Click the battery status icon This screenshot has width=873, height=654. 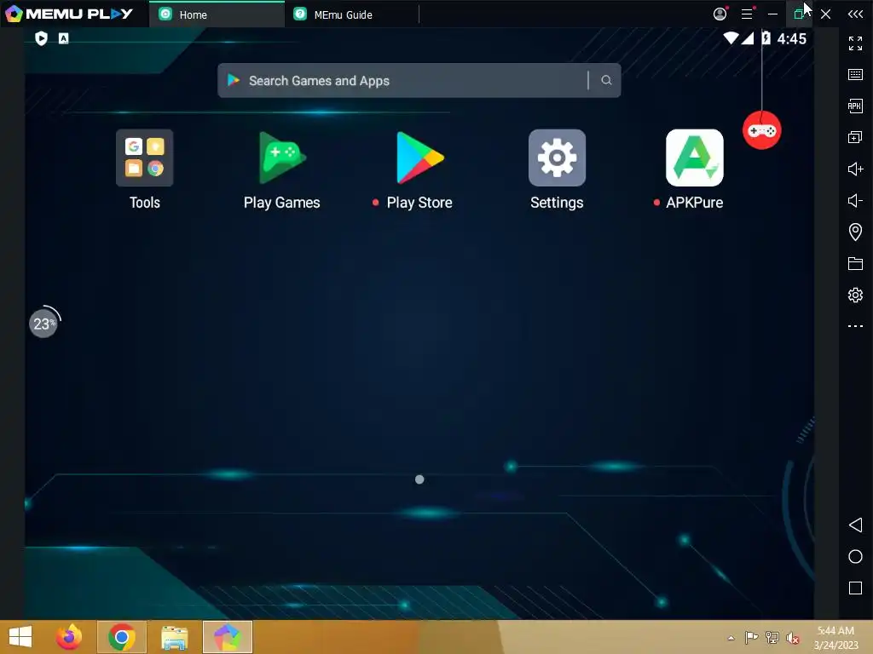[x=766, y=38]
